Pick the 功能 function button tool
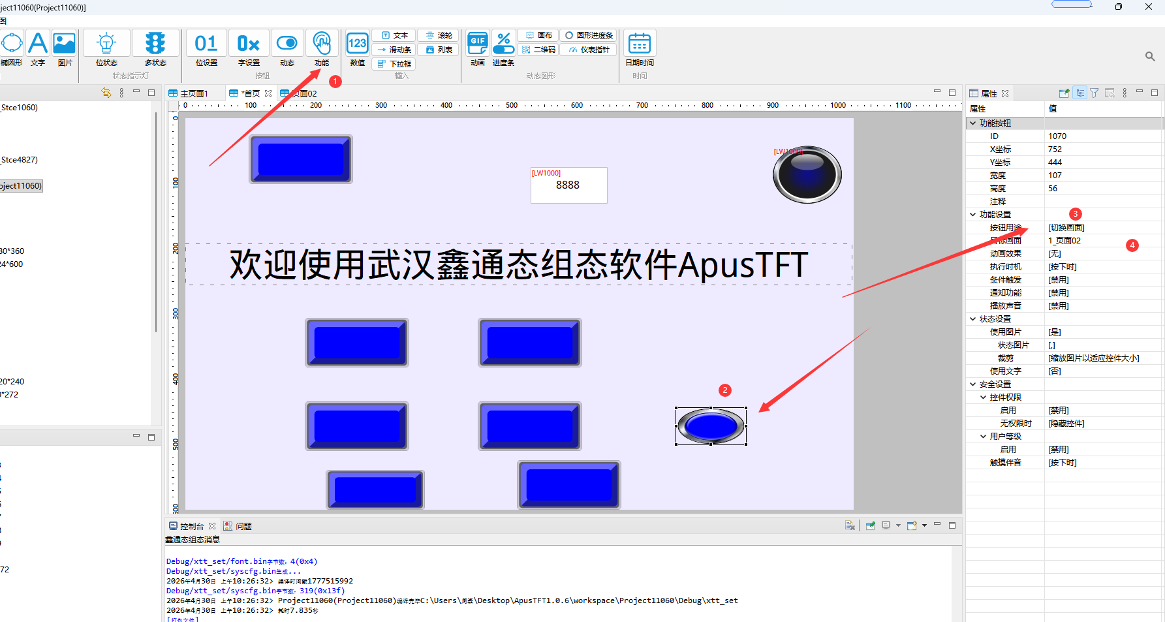Screen dimensions: 1165x622 click(x=322, y=49)
